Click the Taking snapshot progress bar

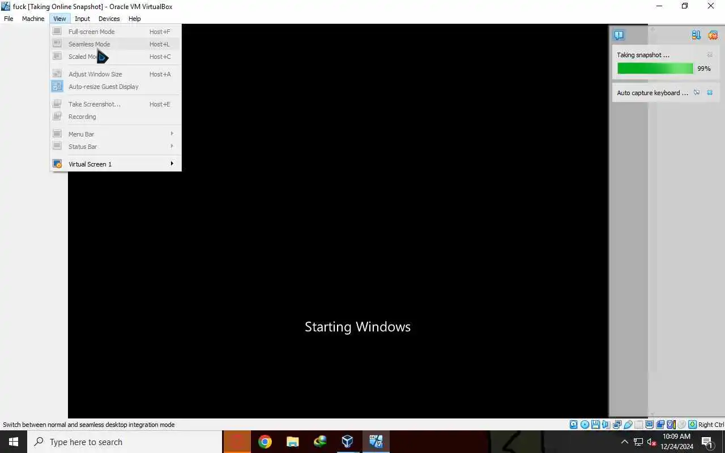pyautogui.click(x=655, y=69)
